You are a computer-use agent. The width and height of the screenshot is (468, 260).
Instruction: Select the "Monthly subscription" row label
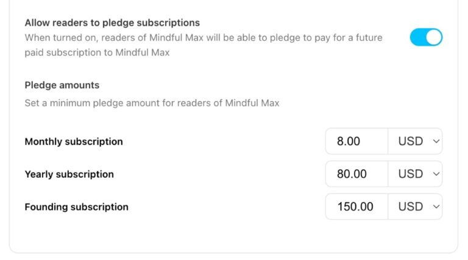click(x=74, y=142)
